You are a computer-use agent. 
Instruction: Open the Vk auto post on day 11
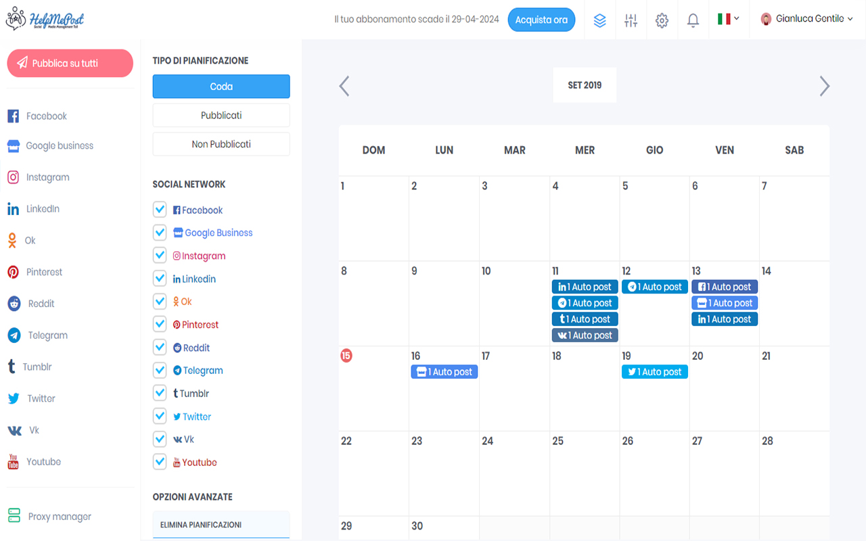(x=585, y=335)
